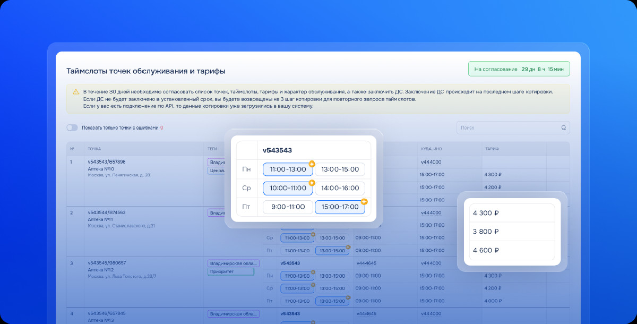
Task: Click star badge on Friday 15:00-17:00 slot
Action: point(364,201)
